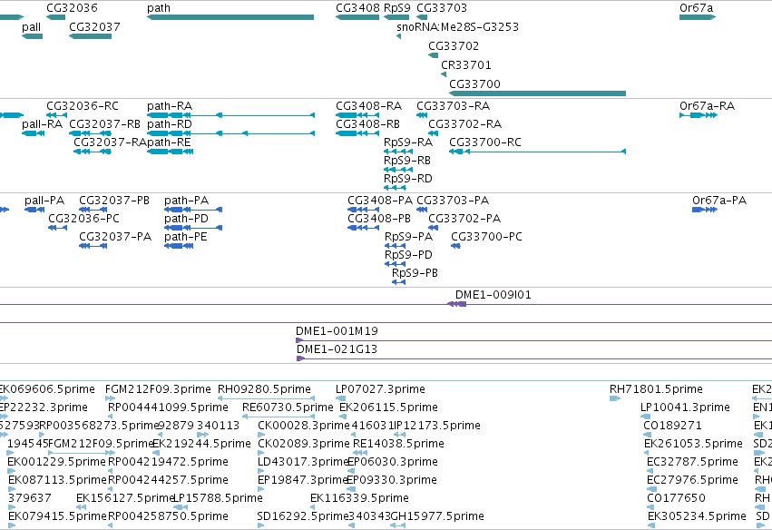Click the CG33702-PA protein label
Viewport: 772px width, 530px height.
[464, 219]
